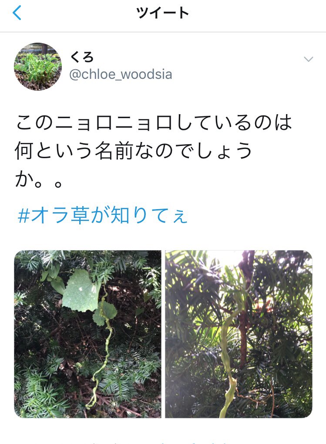Tap the blue back arrow
The width and height of the screenshot is (326, 444).
point(17,13)
